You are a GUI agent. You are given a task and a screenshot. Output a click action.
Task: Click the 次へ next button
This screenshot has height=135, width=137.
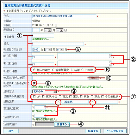(x=11, y=131)
